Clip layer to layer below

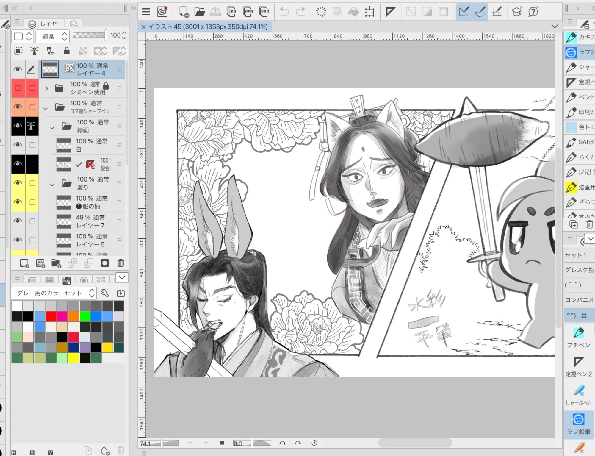[18, 51]
